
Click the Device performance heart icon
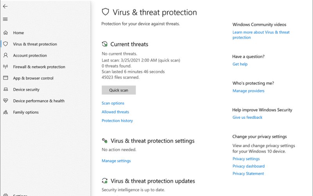point(5,101)
